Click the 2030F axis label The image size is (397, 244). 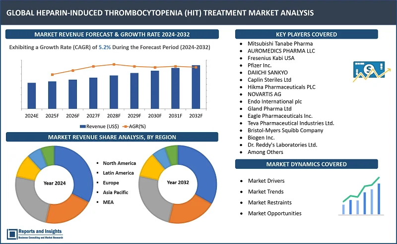pyautogui.click(x=155, y=116)
